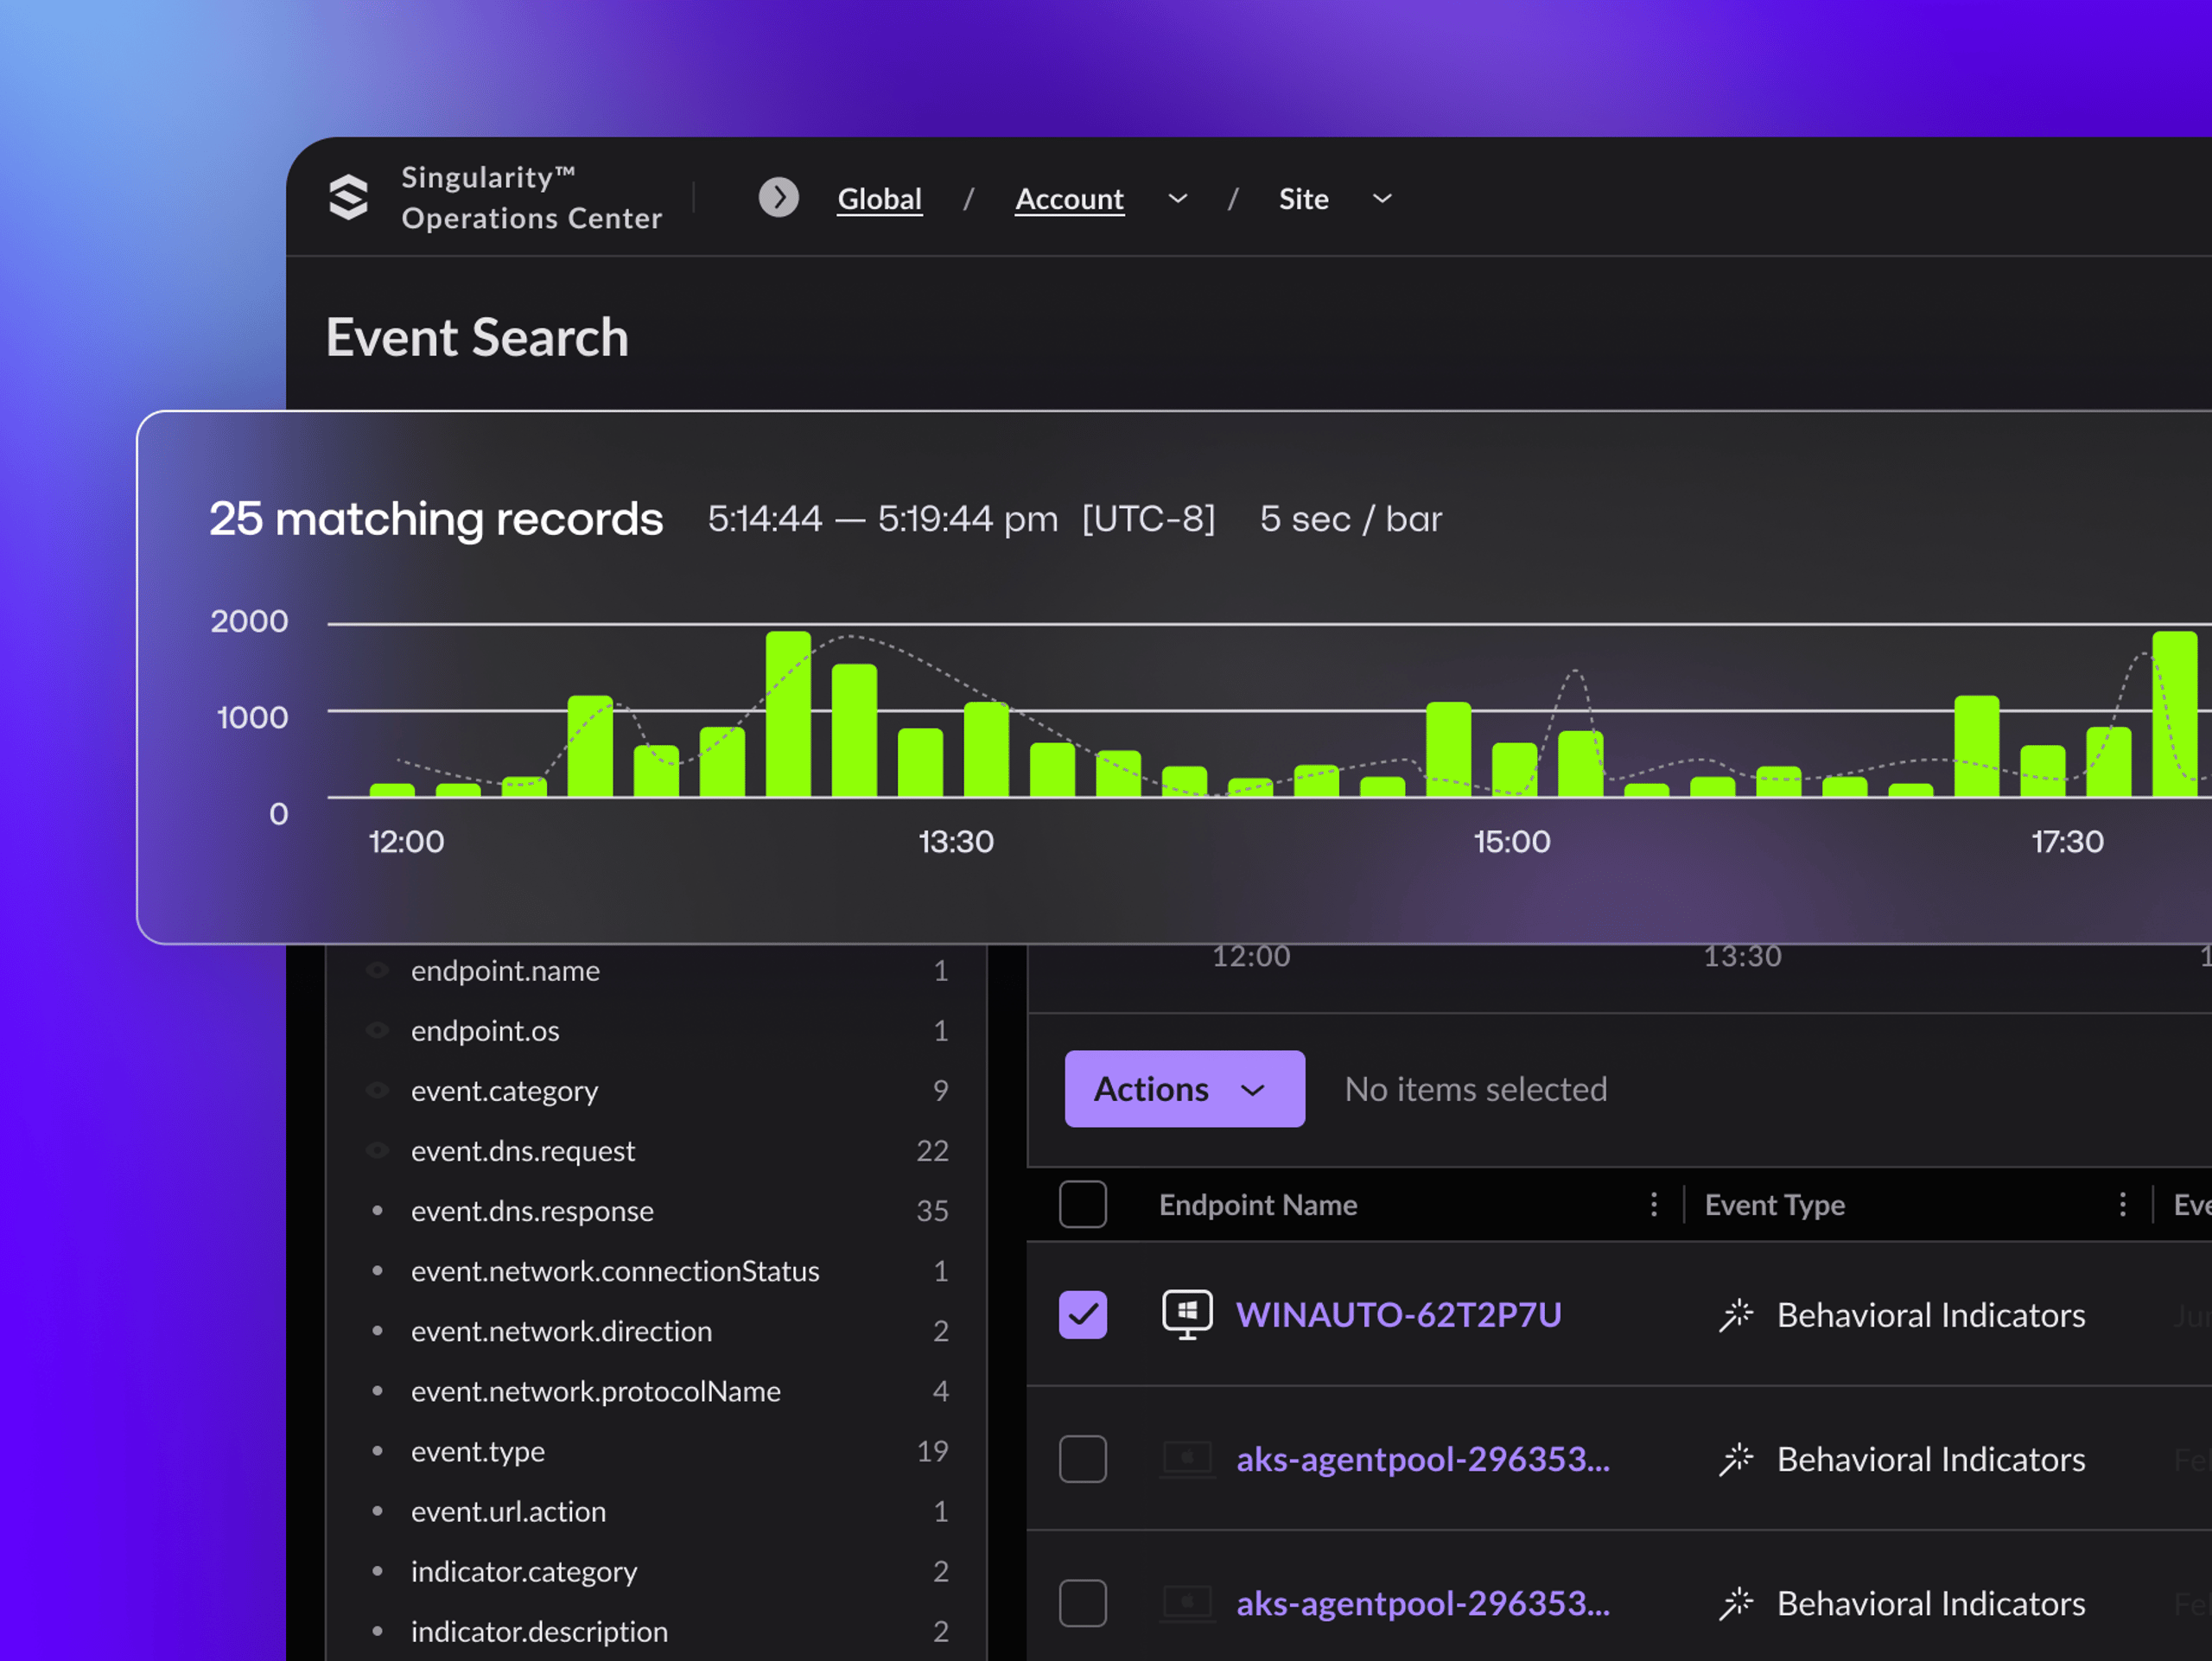Click the Site breadcrumb
Viewport: 2212px width, 1661px height.
[1303, 199]
